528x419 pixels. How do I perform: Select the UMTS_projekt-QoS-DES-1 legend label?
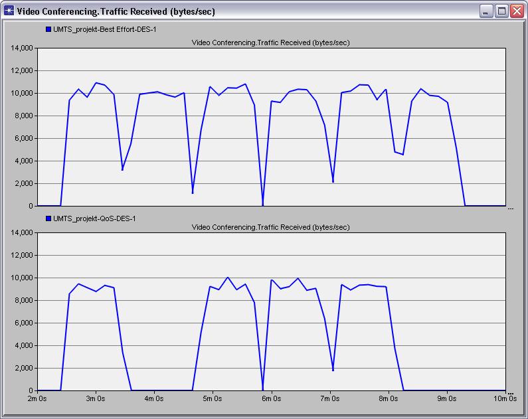(x=94, y=218)
